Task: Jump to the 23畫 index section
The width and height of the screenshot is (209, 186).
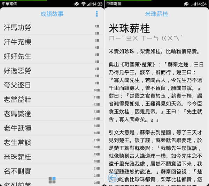Action: tap(97, 176)
